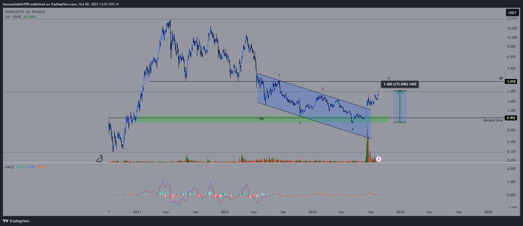This screenshot has width=523, height=226.
Task: Click wave label 5 near resistance line
Action: point(388,78)
